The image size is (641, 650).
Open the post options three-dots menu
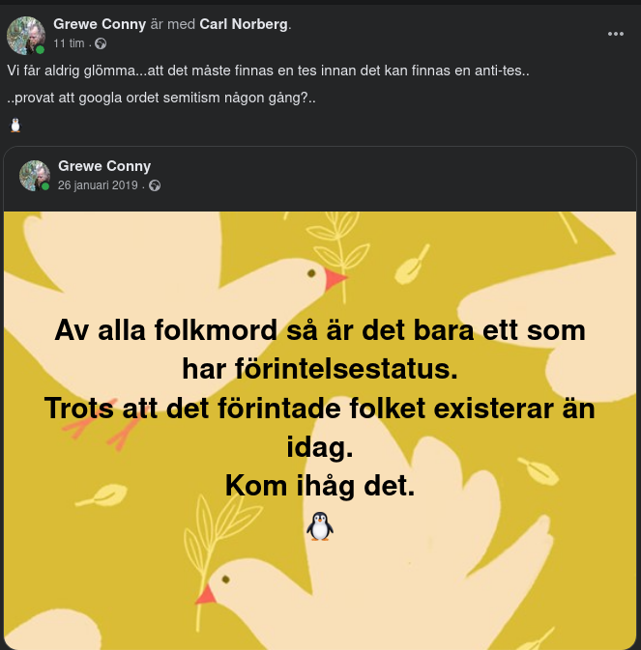pyautogui.click(x=616, y=34)
